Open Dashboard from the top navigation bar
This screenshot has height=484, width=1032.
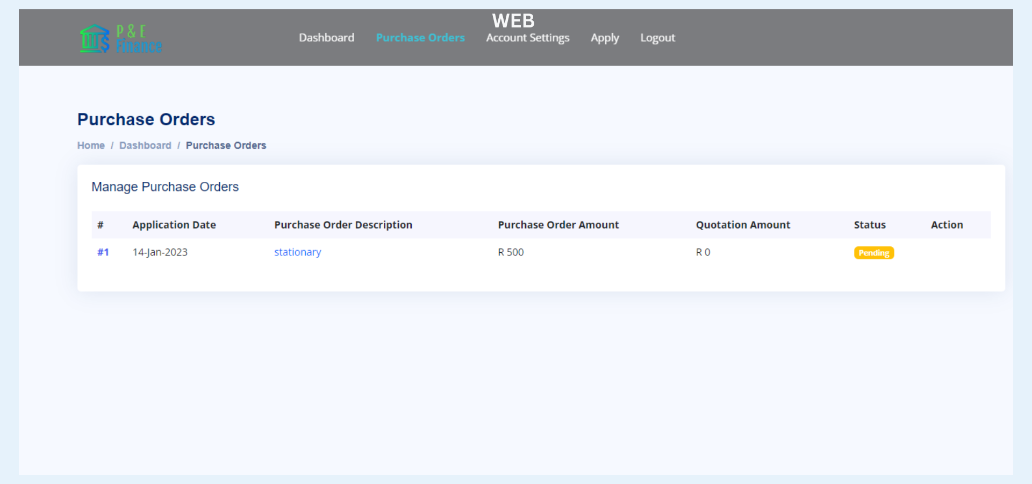pos(326,38)
